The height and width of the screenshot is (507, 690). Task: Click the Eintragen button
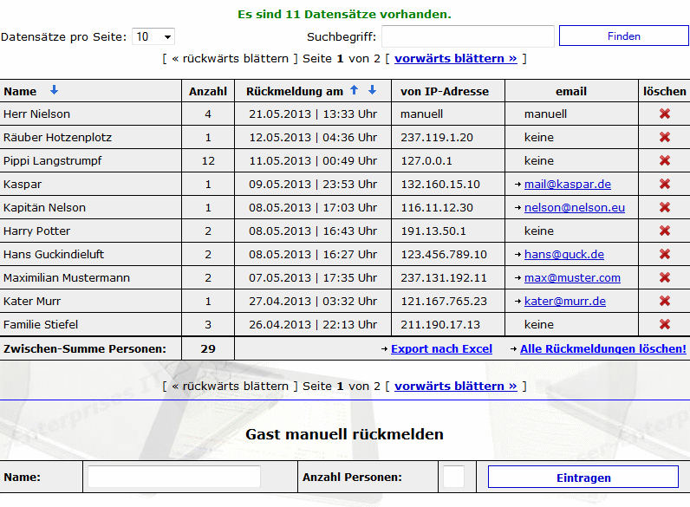click(x=583, y=477)
